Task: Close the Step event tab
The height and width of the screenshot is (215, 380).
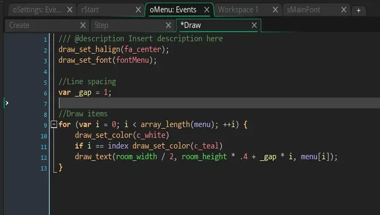Action: 168,25
